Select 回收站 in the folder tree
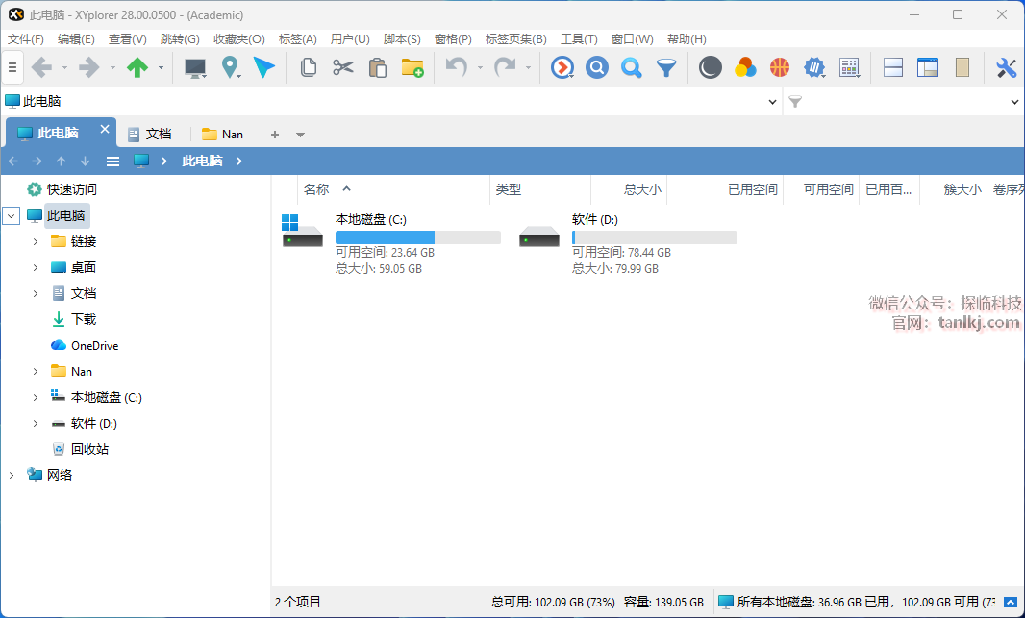Screen dimensions: 1025x618 (89, 449)
